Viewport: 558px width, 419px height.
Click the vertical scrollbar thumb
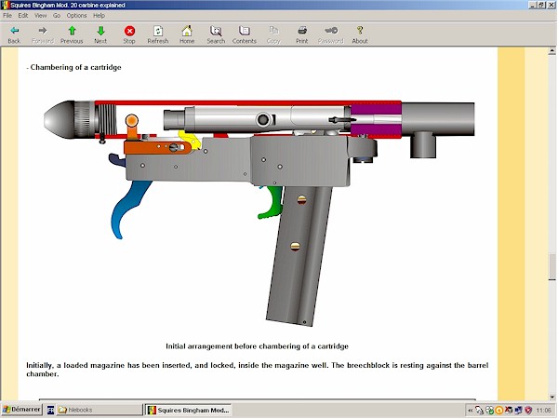(551, 267)
